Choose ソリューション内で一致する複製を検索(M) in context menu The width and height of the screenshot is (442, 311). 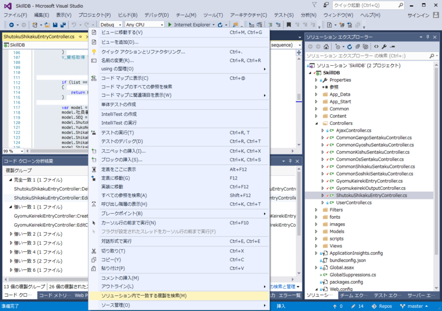(179, 296)
